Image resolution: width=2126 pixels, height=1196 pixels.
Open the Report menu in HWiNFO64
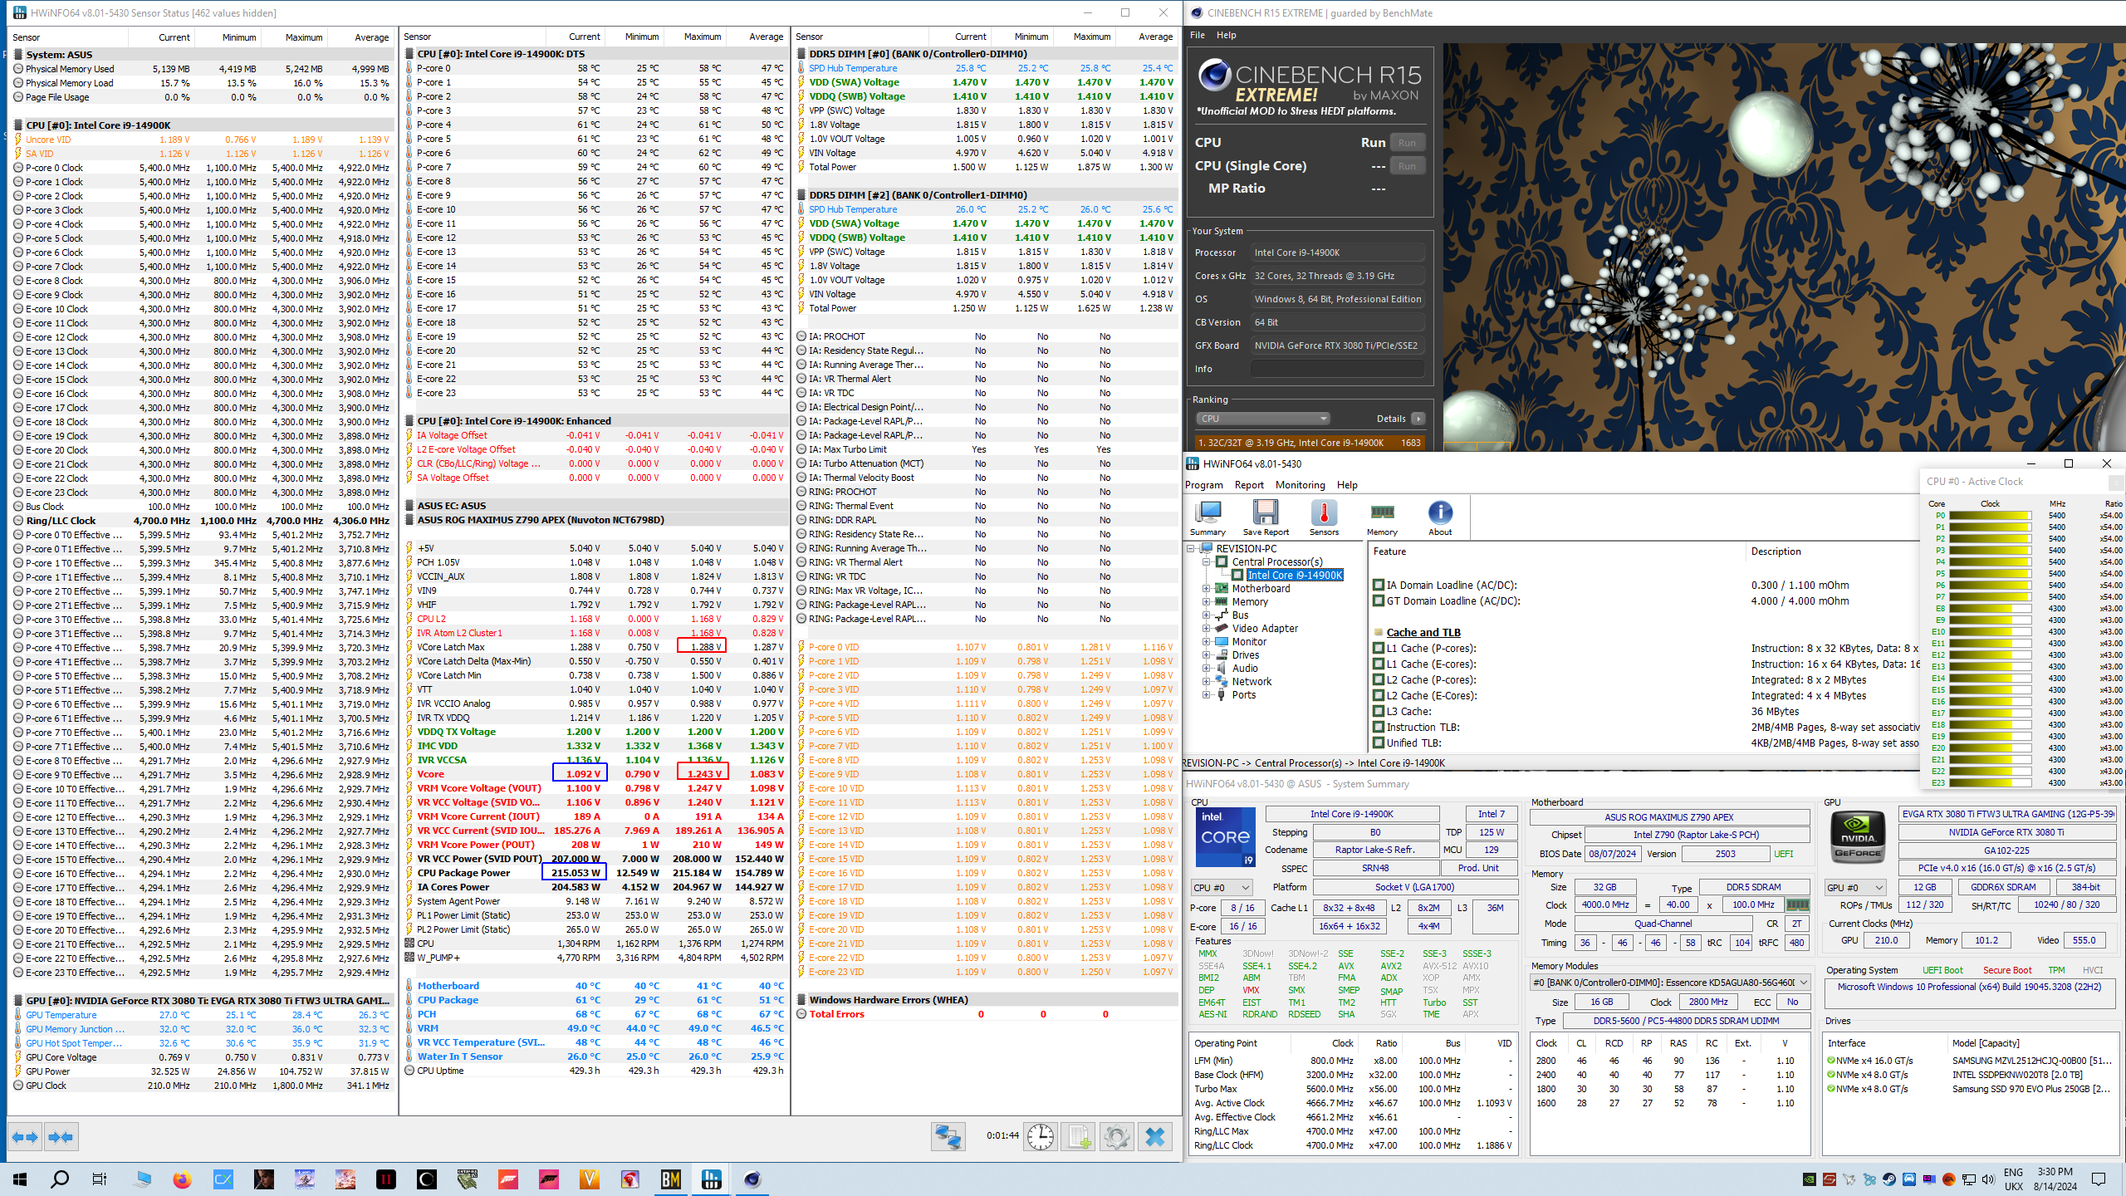click(x=1249, y=485)
